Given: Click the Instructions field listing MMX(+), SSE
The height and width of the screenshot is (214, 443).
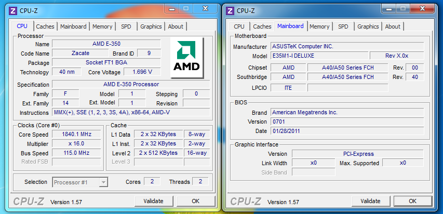Looking at the screenshot, I should 131,112.
